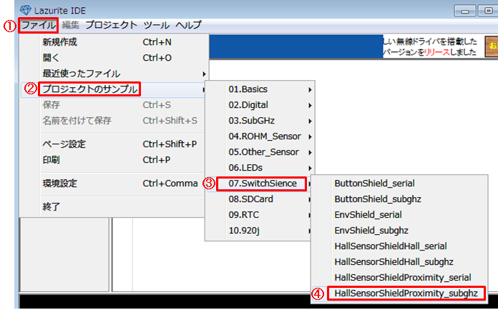Open the プロジェクト menu
498x310 pixels.
[x=111, y=25]
